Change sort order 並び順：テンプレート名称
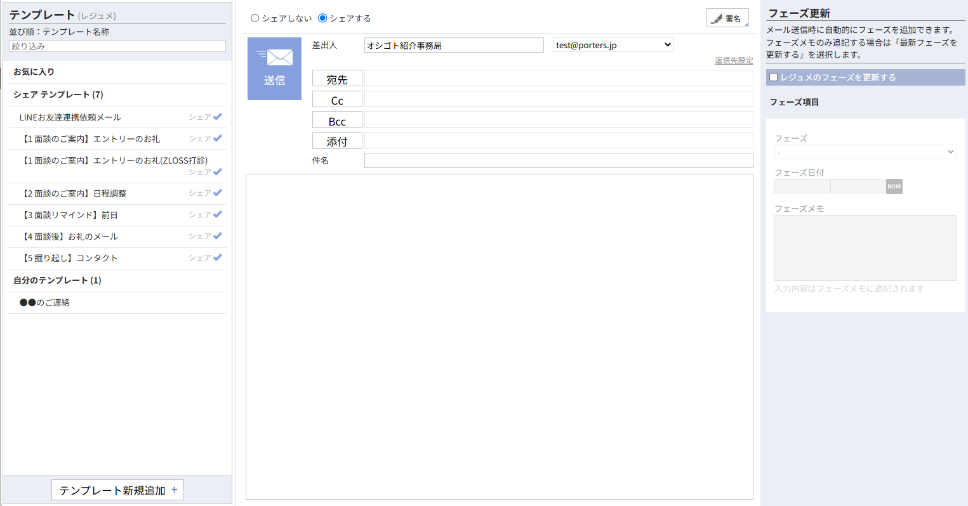The width and height of the screenshot is (968, 506). click(x=59, y=32)
